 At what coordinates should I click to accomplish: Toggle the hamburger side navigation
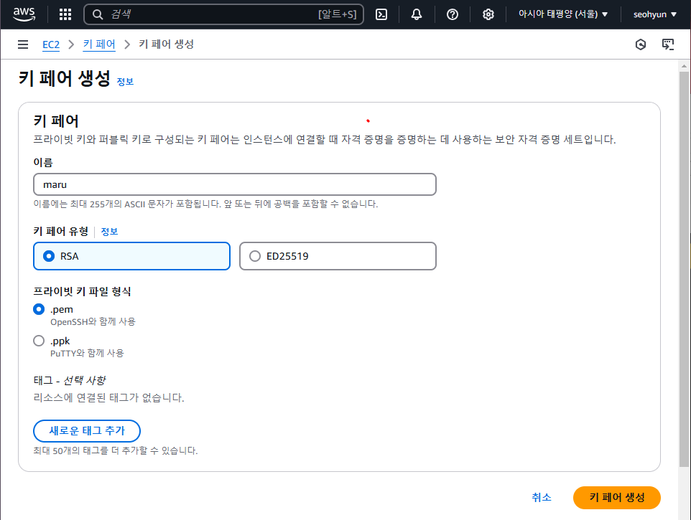(23, 44)
